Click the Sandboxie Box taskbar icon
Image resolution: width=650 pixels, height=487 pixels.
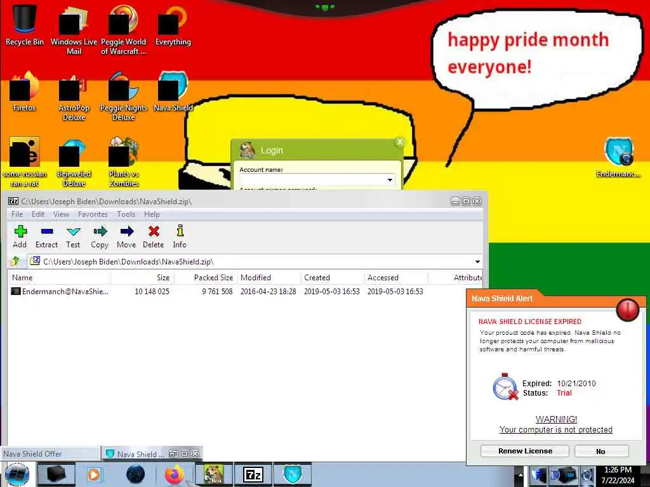(215, 474)
